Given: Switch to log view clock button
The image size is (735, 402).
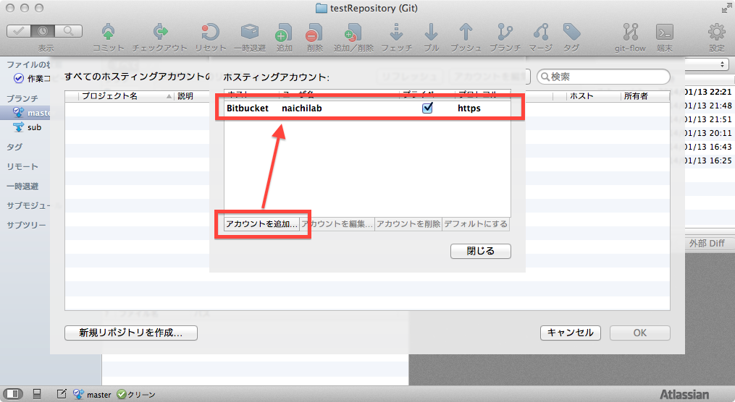Looking at the screenshot, I should tap(43, 31).
